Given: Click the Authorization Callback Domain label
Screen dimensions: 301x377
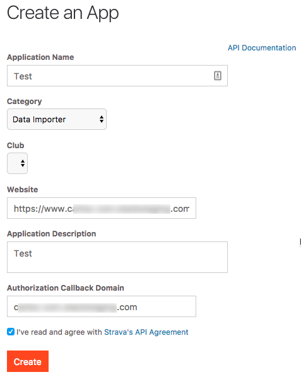Looking at the screenshot, I should [66, 288].
